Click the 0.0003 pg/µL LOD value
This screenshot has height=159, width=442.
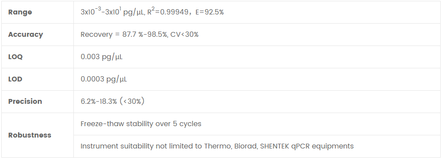[x=104, y=79]
